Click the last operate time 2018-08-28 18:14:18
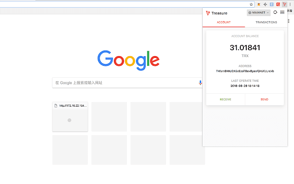The height and width of the screenshot is (184, 294). [245, 86]
